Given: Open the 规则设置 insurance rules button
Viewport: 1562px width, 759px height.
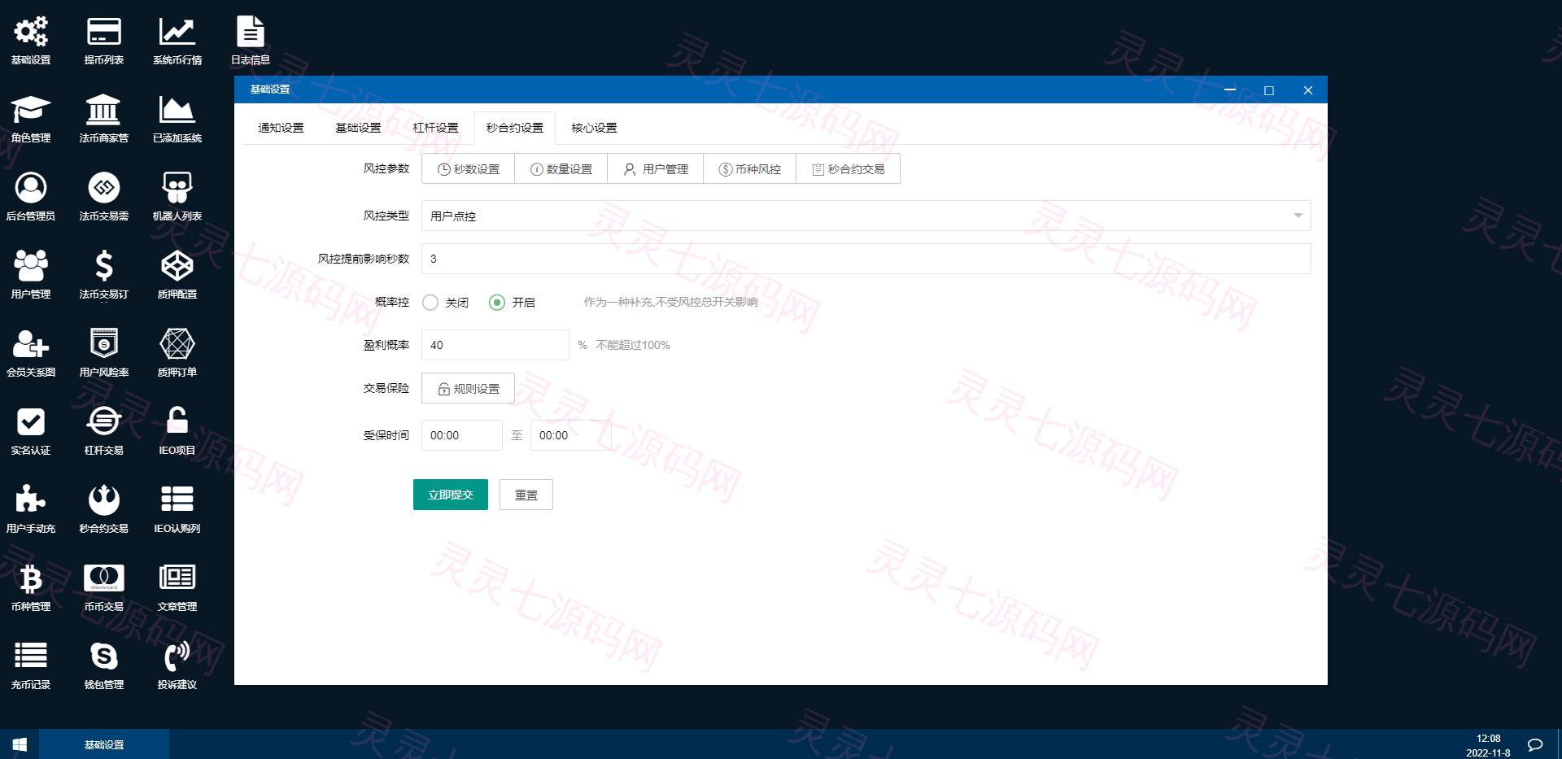Looking at the screenshot, I should (x=468, y=388).
